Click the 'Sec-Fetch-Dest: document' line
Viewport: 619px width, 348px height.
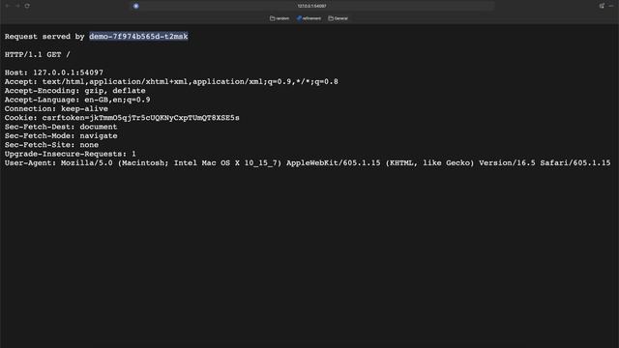pyautogui.click(x=61, y=127)
